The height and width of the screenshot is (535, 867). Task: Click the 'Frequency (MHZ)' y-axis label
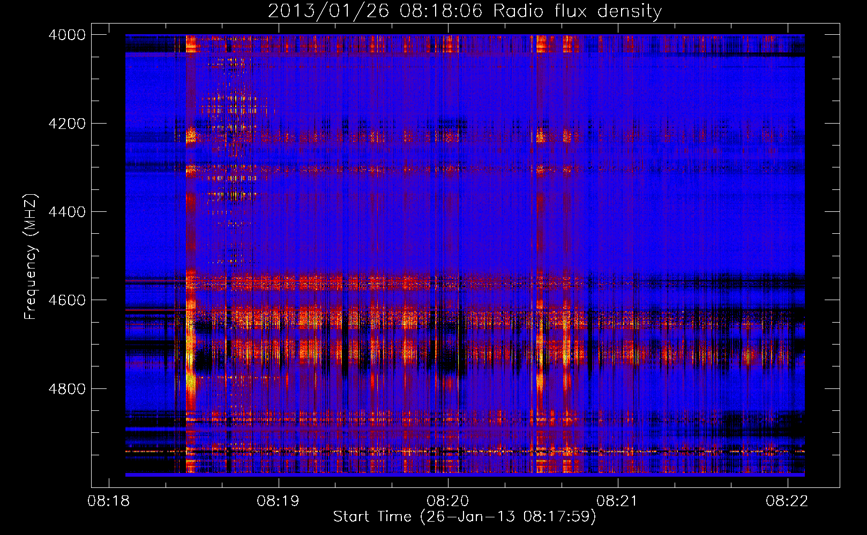click(x=31, y=257)
